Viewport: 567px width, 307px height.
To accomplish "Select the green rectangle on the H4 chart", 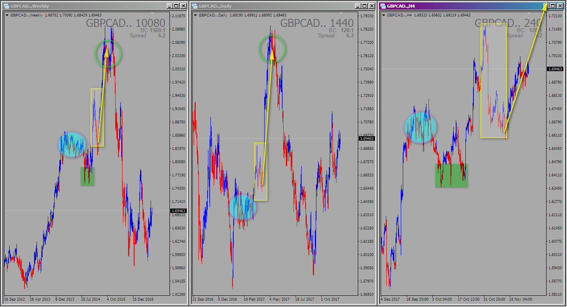I will 451,175.
